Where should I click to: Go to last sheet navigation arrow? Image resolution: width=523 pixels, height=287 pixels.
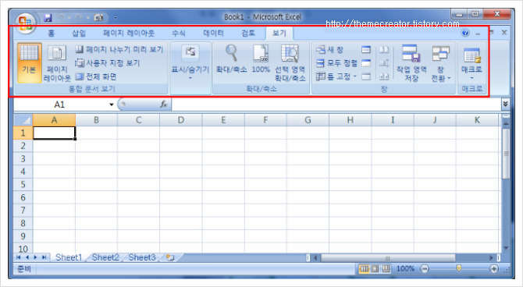coord(44,257)
